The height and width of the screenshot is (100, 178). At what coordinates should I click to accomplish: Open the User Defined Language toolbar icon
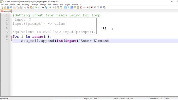click(75, 7)
